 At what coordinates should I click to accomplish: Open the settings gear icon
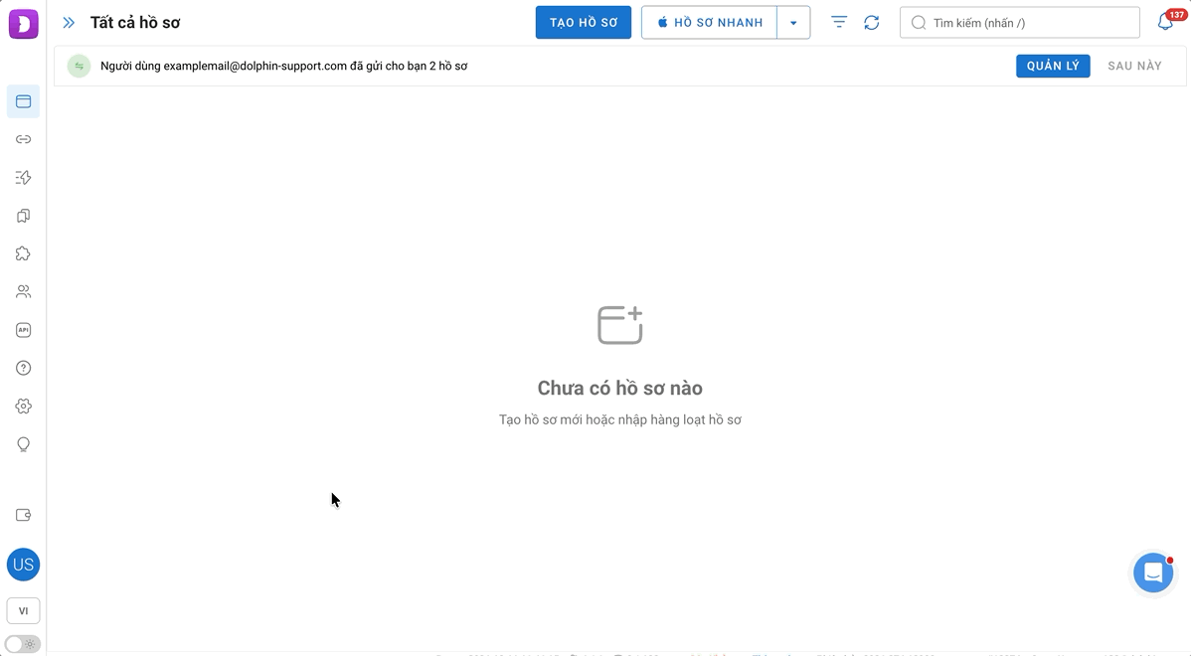pyautogui.click(x=24, y=407)
